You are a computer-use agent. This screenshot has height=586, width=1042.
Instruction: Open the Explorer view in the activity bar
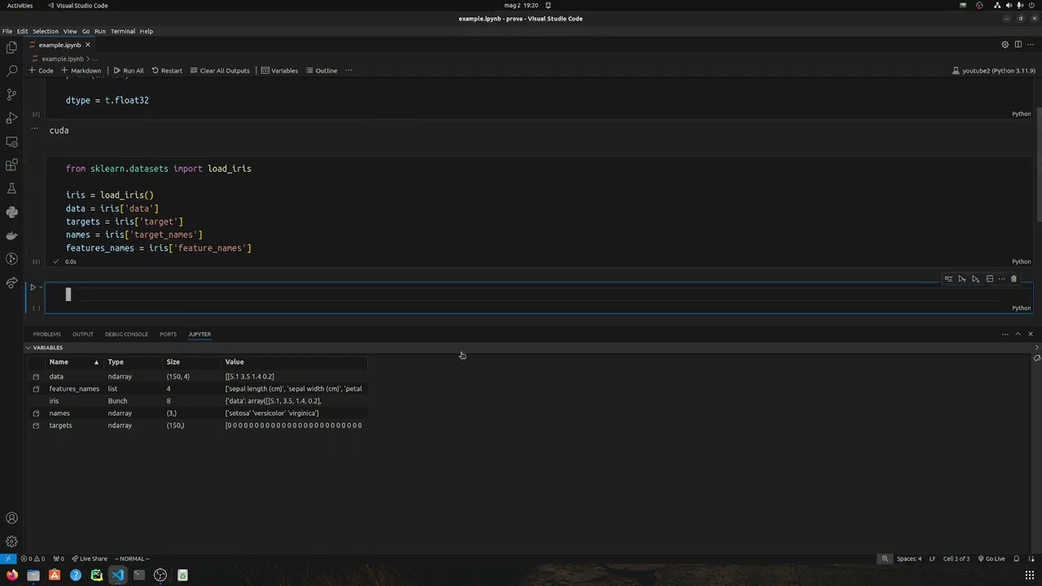point(11,48)
